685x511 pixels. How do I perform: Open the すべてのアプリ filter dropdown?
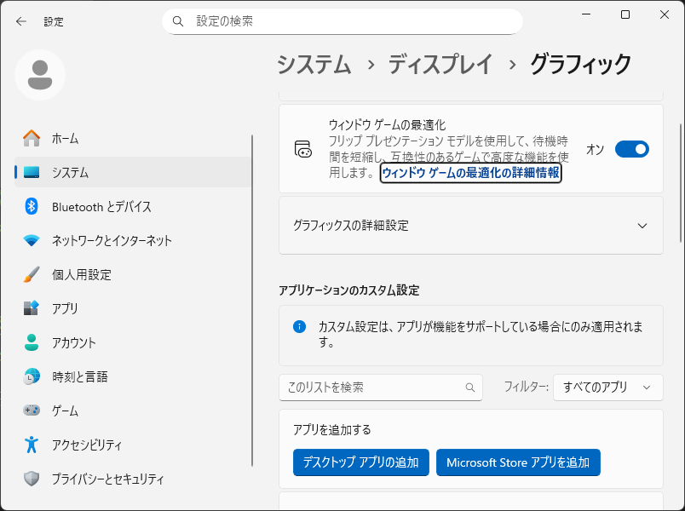(607, 387)
